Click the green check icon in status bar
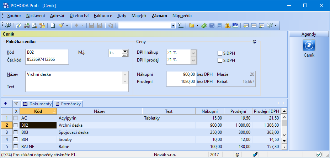This screenshot has height=158, width=330. [319, 155]
